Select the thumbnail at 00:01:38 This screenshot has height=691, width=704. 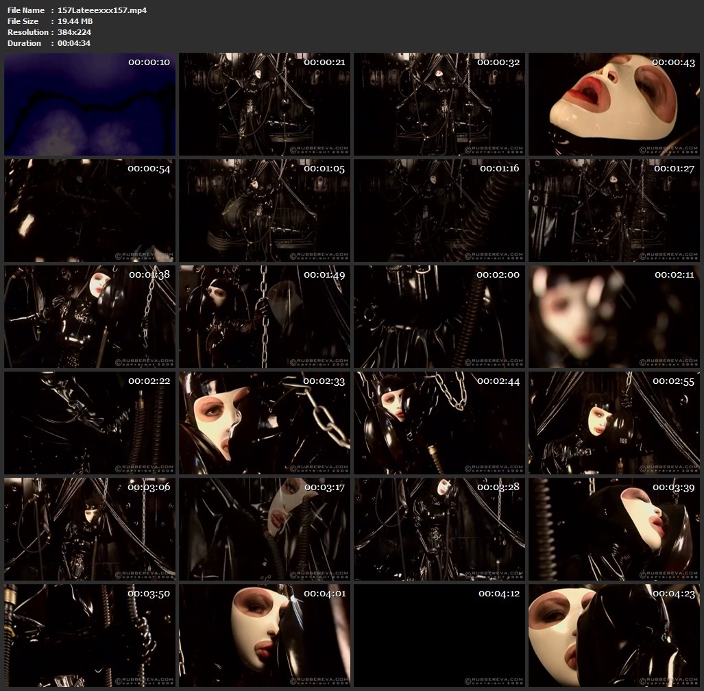click(x=90, y=317)
